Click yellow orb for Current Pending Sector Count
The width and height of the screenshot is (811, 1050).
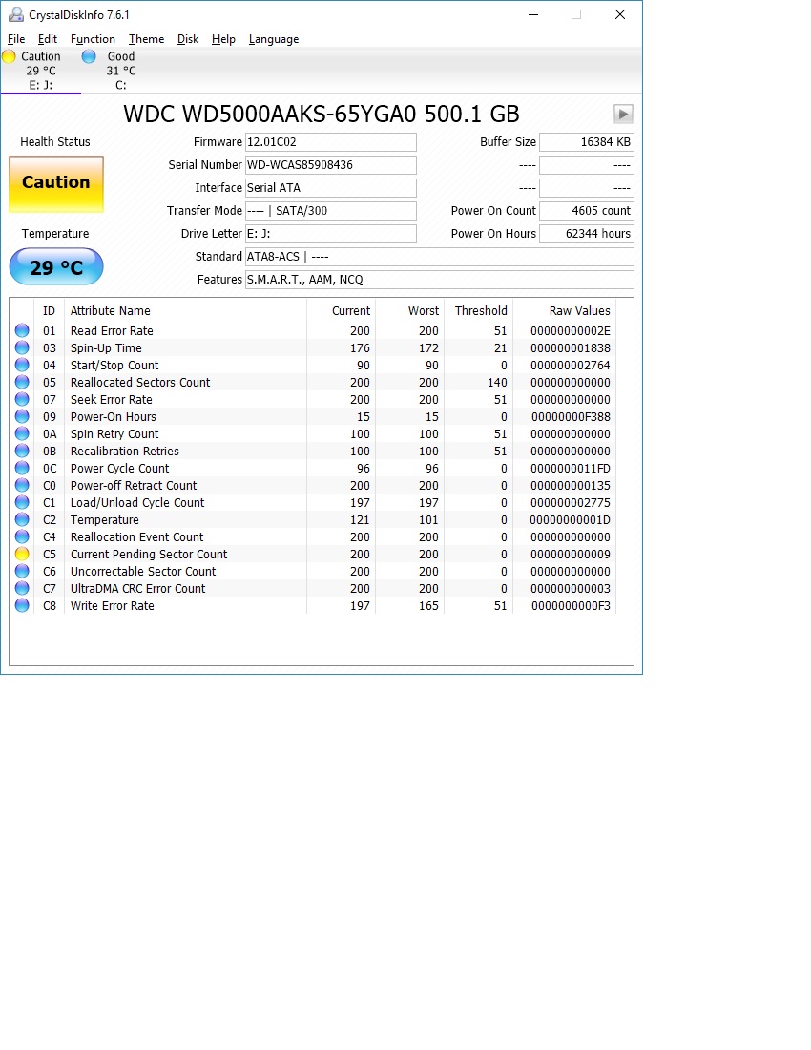pyautogui.click(x=22, y=554)
